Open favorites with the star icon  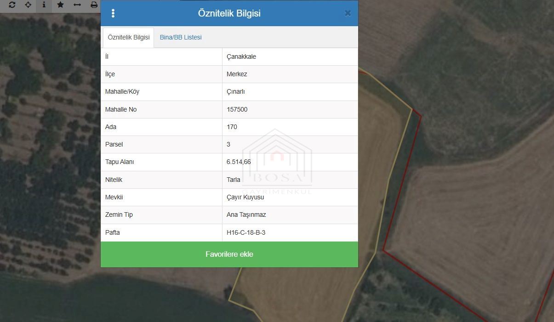60,5
